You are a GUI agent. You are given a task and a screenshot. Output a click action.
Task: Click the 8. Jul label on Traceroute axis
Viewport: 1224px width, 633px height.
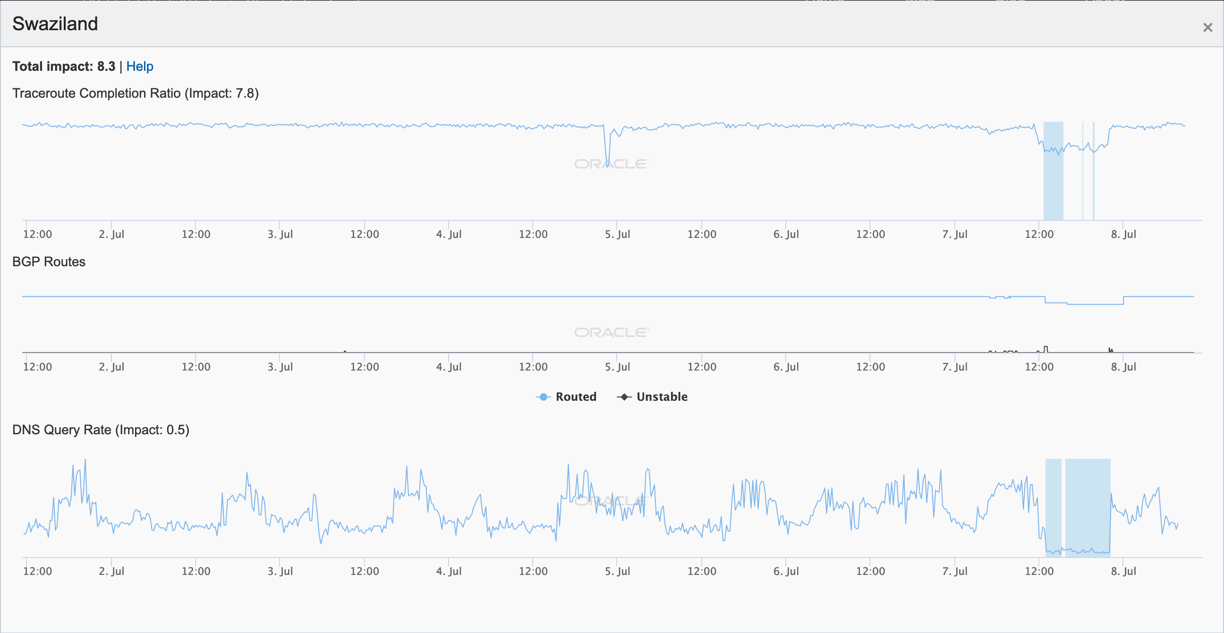point(1123,234)
